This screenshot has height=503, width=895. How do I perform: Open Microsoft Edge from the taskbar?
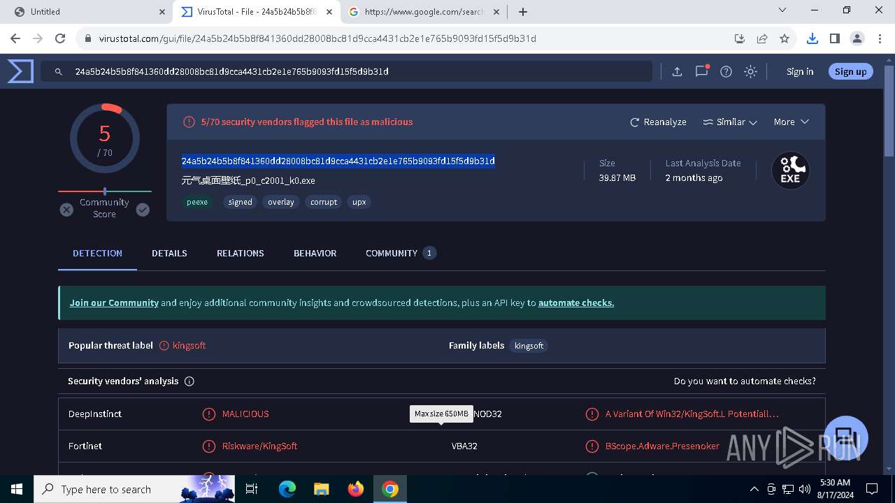(x=287, y=489)
